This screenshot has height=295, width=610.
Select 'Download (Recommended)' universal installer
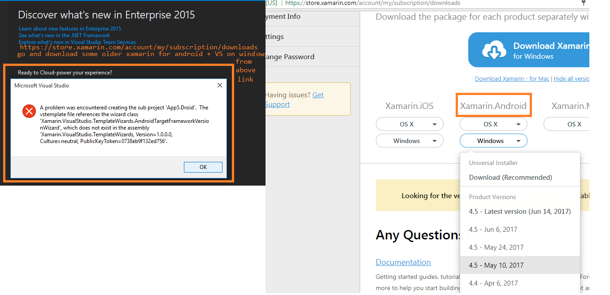pyautogui.click(x=520, y=178)
